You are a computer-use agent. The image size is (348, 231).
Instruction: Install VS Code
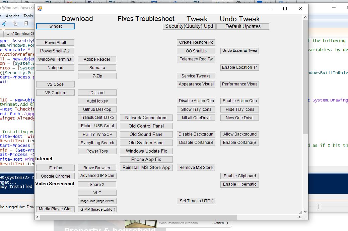point(55,84)
